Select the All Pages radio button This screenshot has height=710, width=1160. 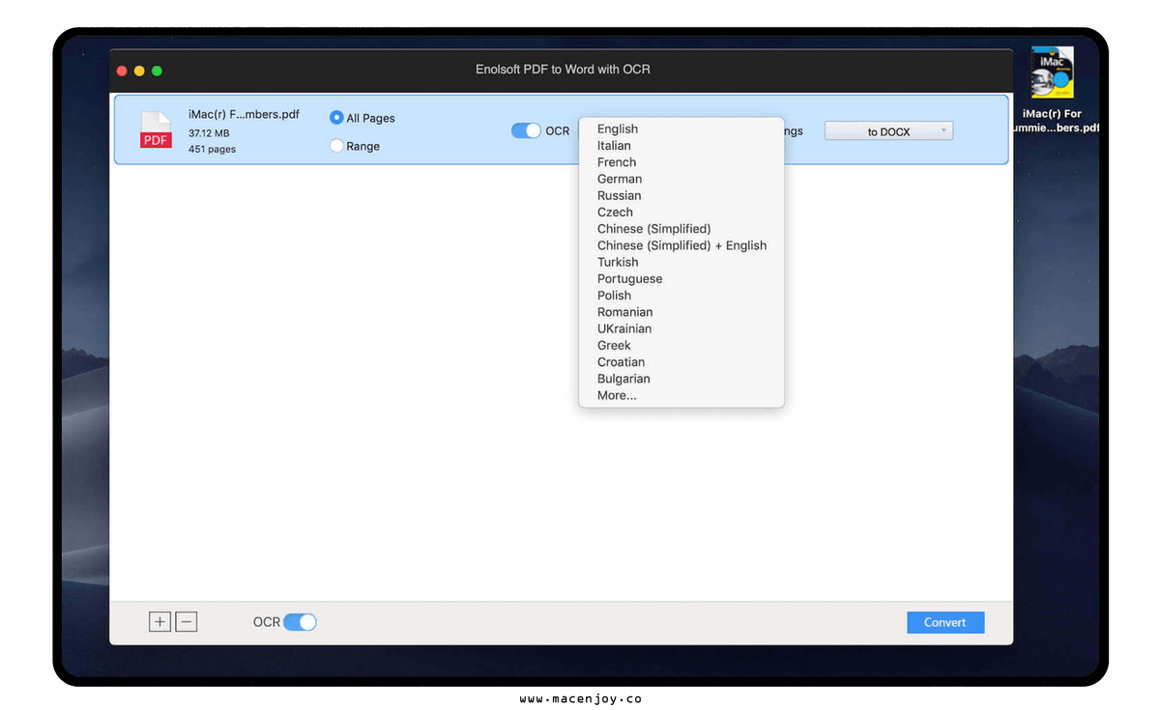[x=336, y=118]
